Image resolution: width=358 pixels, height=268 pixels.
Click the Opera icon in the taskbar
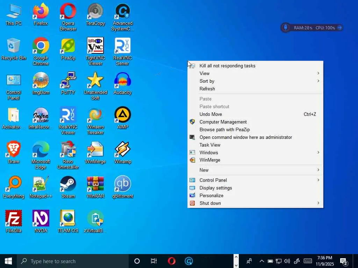[171, 261]
